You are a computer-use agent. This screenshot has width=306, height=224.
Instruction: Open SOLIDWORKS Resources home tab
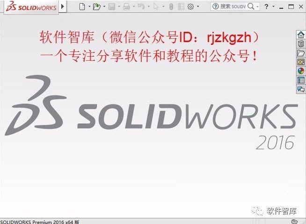click(x=301, y=35)
